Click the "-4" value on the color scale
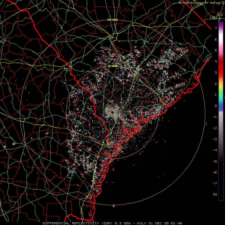Image resolution: width=225 pixels, height=225 pixels. tap(215, 150)
